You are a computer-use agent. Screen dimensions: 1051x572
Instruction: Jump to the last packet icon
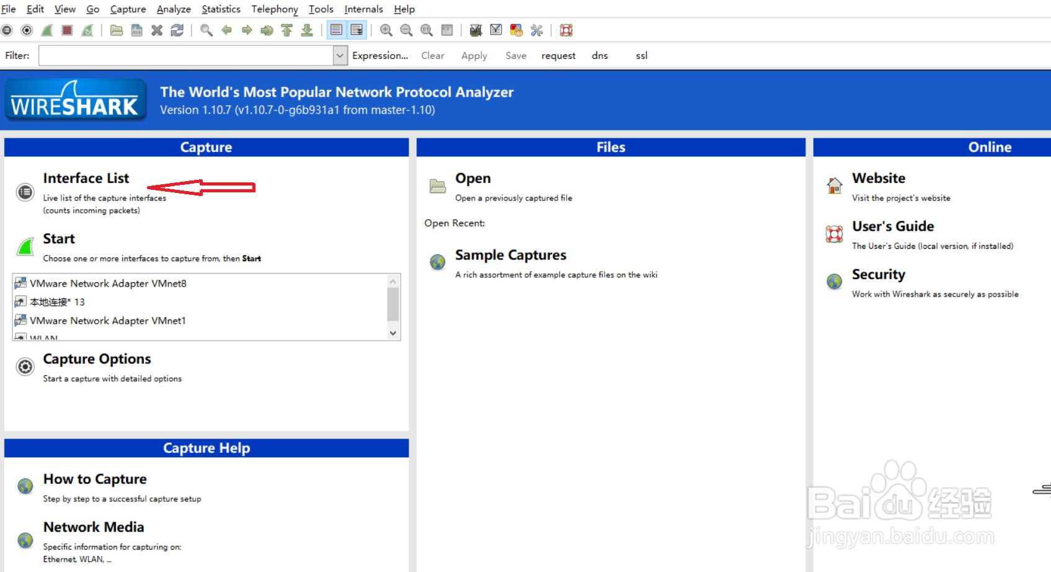pyautogui.click(x=307, y=30)
